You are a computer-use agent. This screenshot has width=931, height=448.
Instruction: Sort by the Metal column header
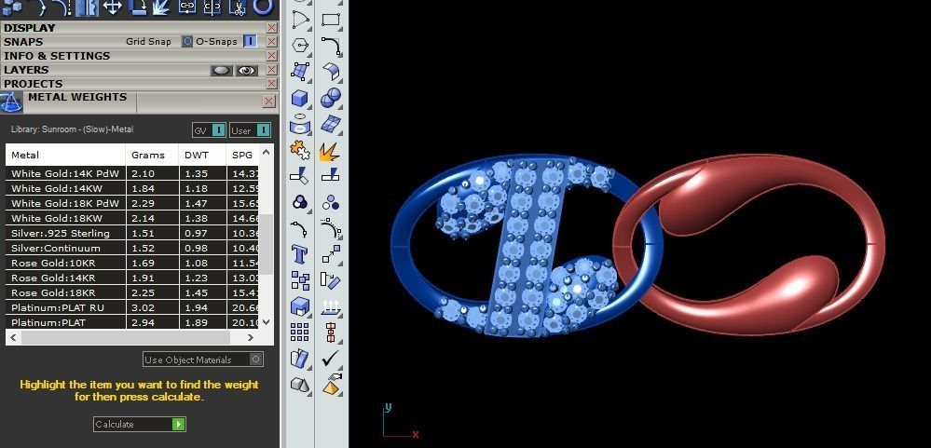[x=65, y=155]
